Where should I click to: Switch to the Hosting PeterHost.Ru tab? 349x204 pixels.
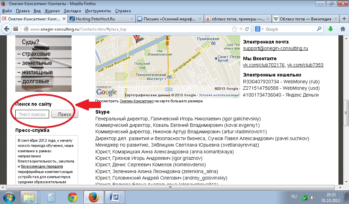coord(98,19)
